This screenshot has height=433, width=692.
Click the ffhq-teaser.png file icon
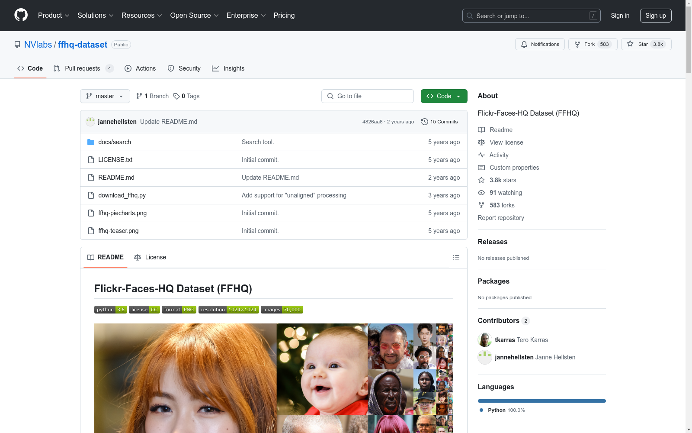coord(91,231)
